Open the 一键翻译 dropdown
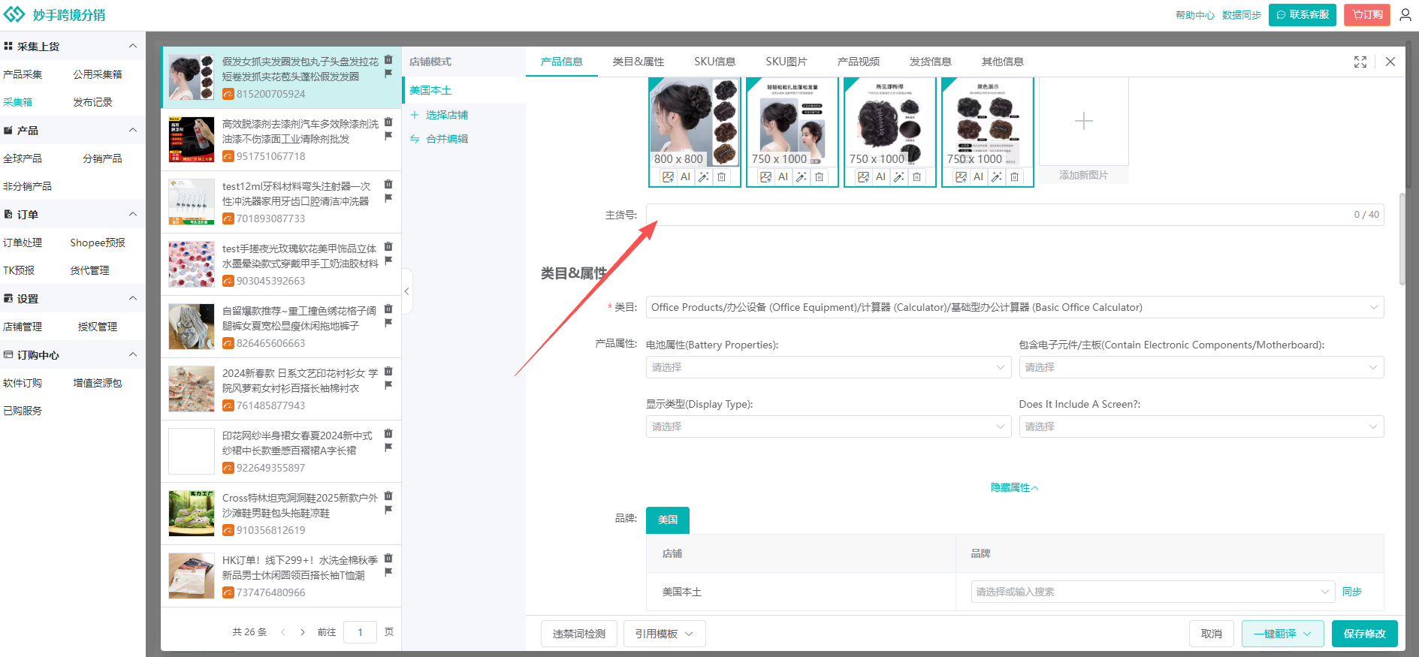Screen dimensions: 1419x657 coord(1283,634)
